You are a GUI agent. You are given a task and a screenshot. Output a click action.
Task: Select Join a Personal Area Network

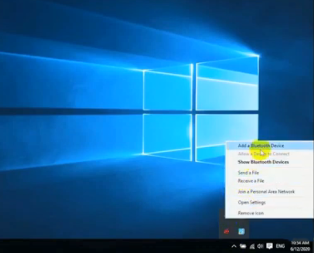(270, 192)
